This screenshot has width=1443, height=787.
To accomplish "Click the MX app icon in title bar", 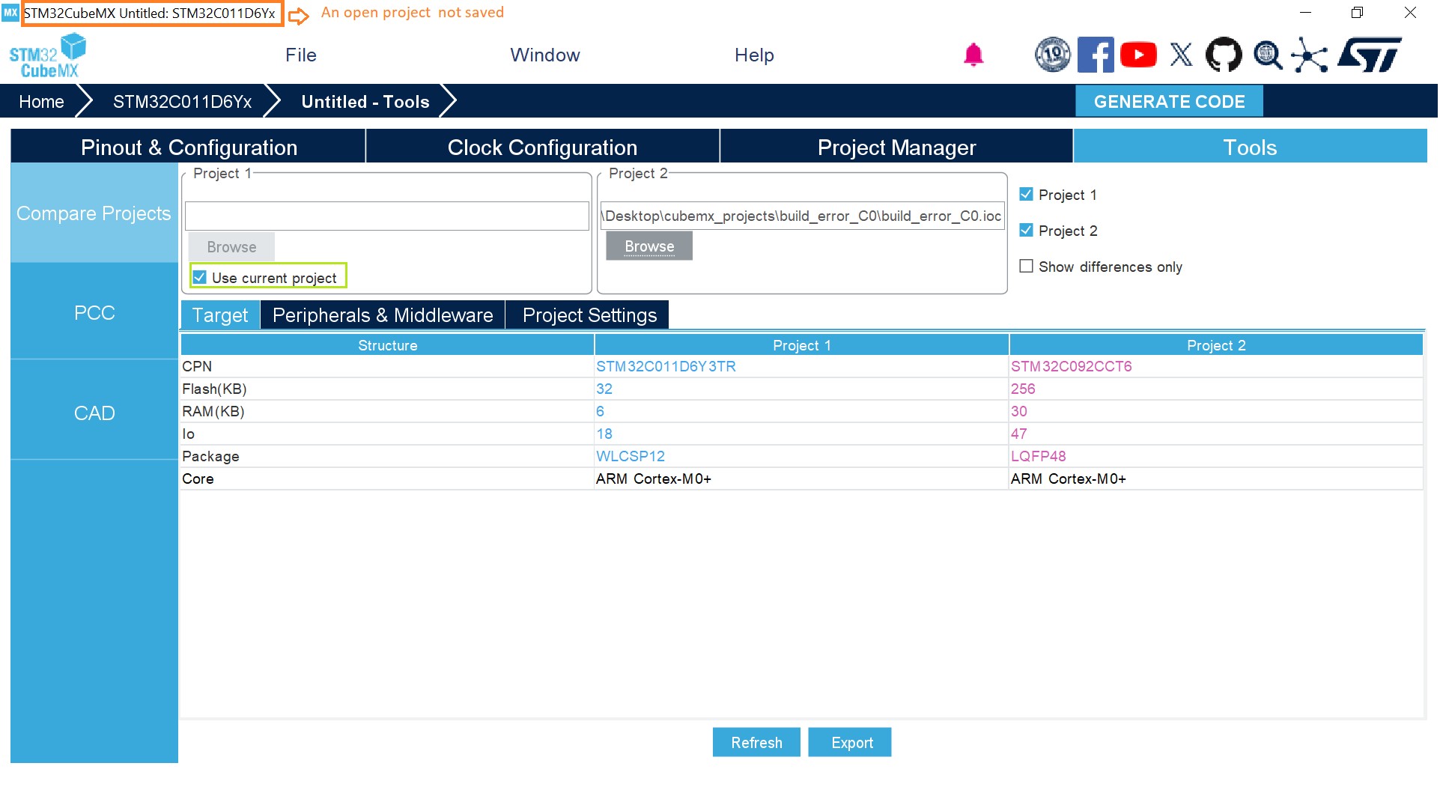I will (x=10, y=12).
